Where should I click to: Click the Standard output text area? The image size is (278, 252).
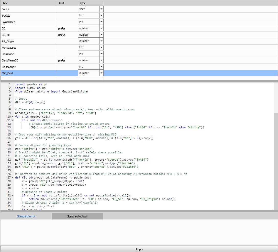tap(139, 232)
